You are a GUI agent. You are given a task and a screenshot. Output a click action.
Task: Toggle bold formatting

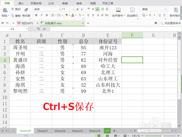pyautogui.click(x=36, y=15)
